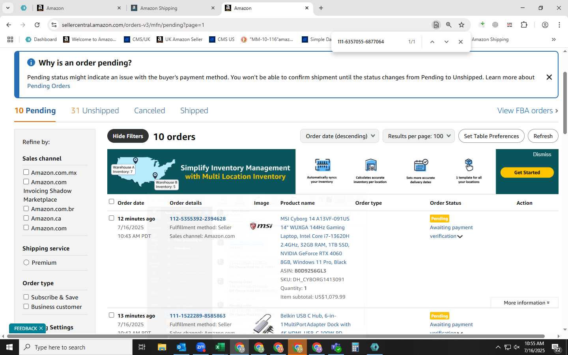The width and height of the screenshot is (568, 355).
Task: Open the zoom magnifier icon
Action: pos(448,25)
